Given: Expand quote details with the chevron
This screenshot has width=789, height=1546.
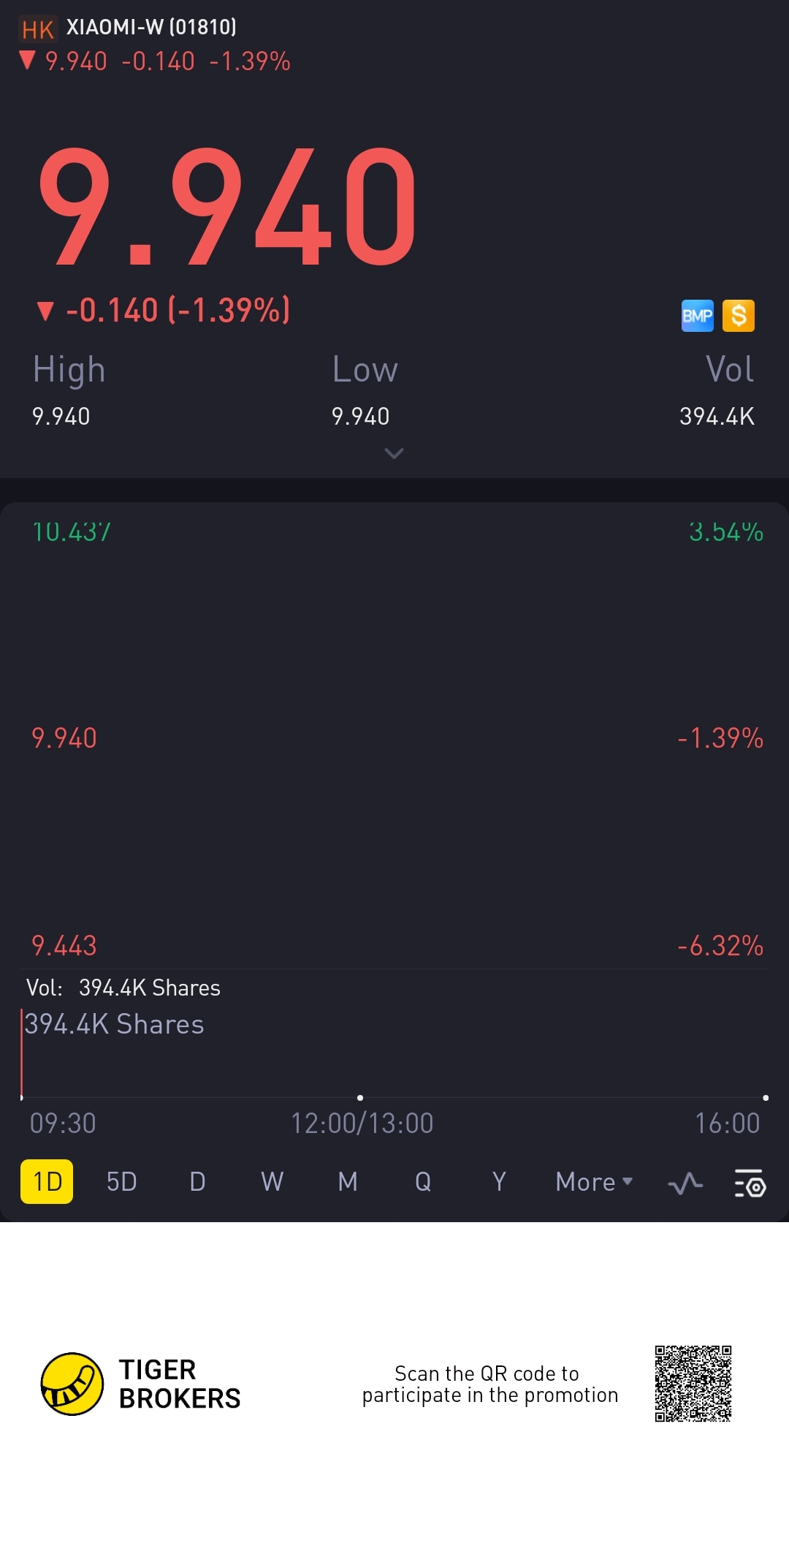Looking at the screenshot, I should click(x=394, y=454).
